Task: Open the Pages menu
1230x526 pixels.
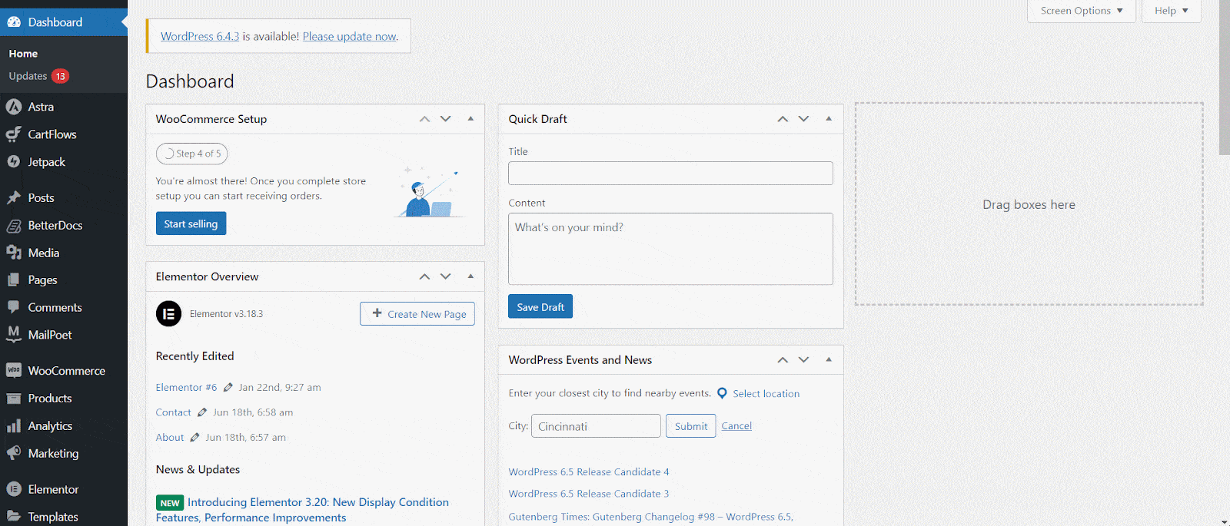Action: [x=42, y=280]
